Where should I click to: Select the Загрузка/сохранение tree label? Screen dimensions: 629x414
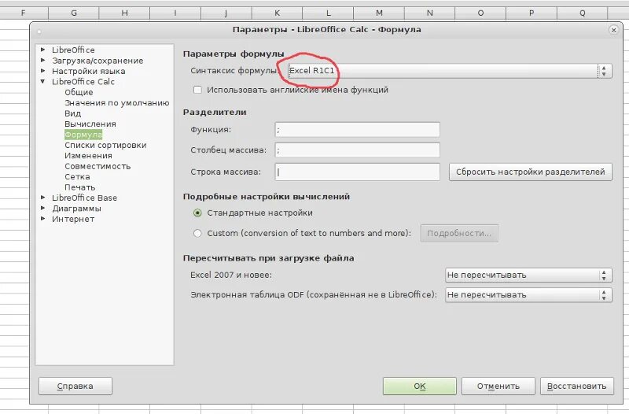point(97,61)
